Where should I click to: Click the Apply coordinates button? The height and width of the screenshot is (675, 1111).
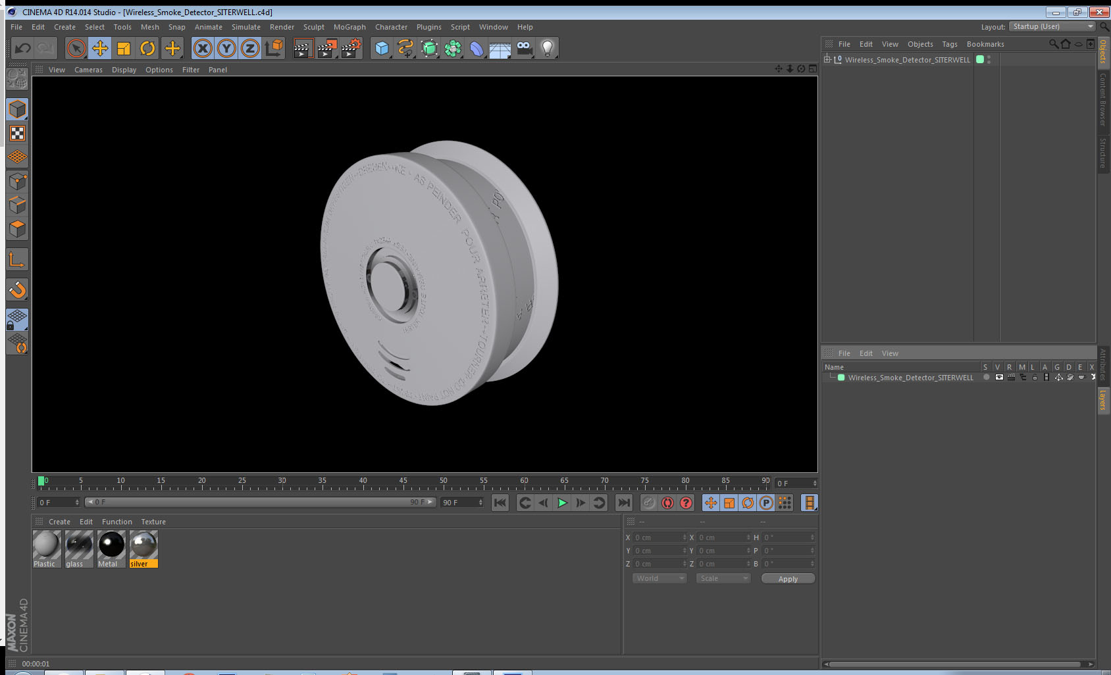[788, 579]
